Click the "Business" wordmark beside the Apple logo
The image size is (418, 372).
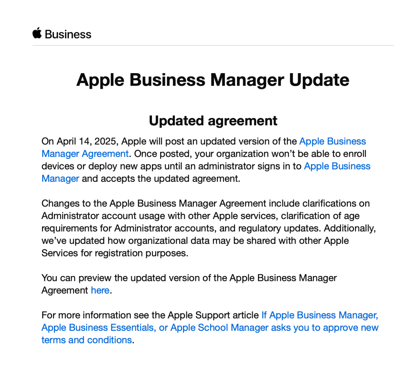pos(68,34)
